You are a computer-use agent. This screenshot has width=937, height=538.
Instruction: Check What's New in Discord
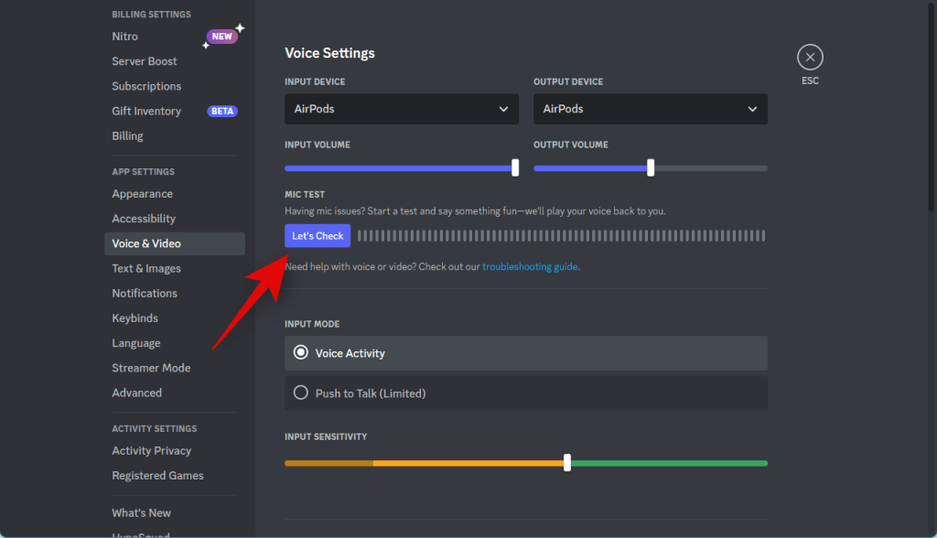click(x=141, y=512)
